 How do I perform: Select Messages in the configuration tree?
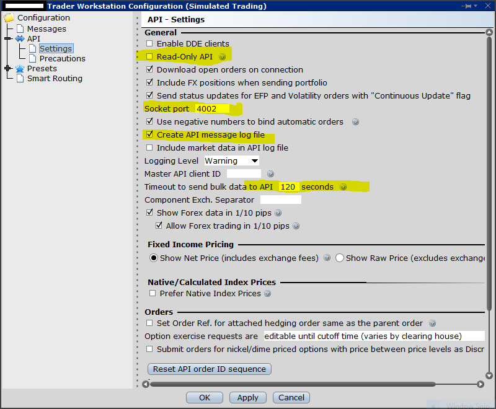[46, 29]
